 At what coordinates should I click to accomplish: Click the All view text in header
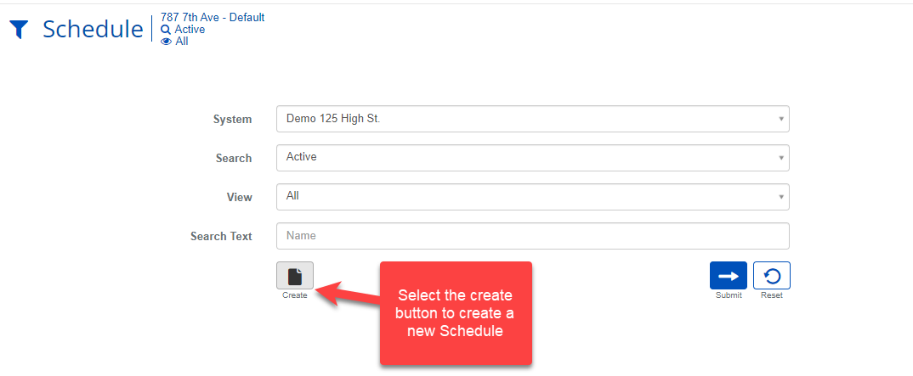pyautogui.click(x=182, y=42)
